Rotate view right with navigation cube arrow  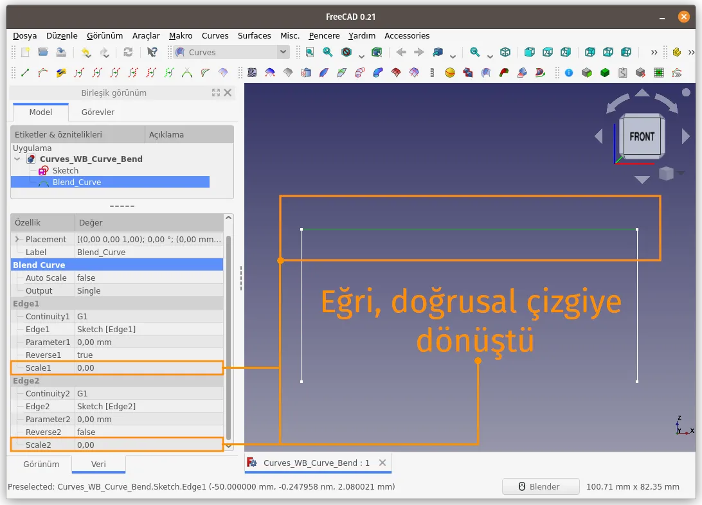click(685, 136)
